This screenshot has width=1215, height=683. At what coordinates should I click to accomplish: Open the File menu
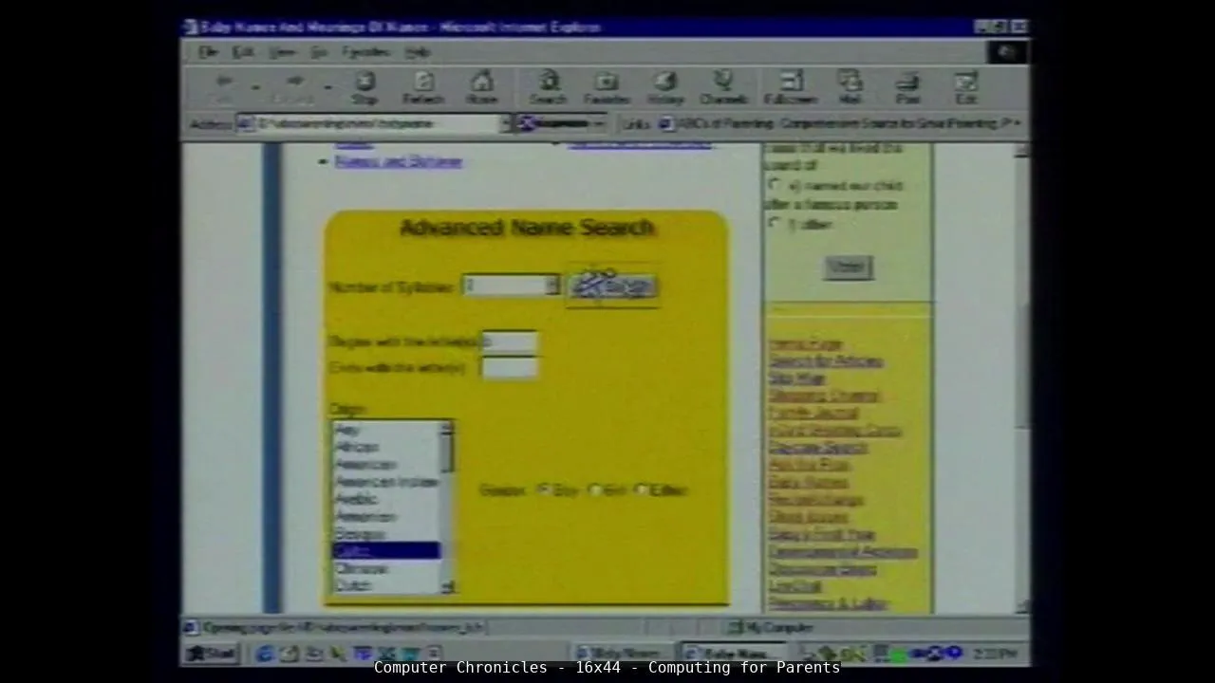pos(208,52)
